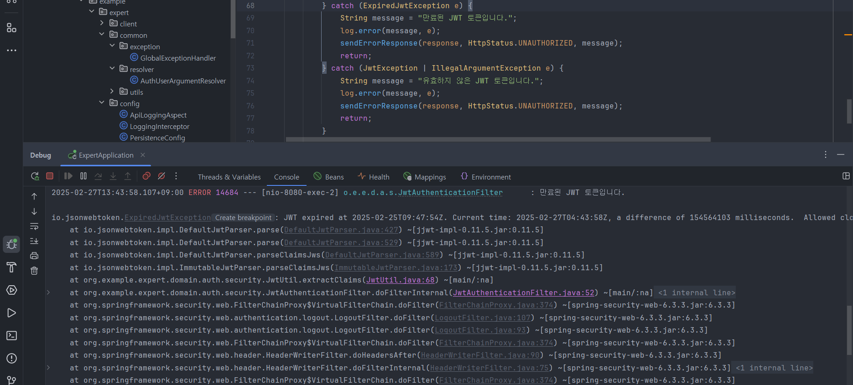Image resolution: width=853 pixels, height=385 pixels.
Task: Print the console output
Action: point(34,256)
